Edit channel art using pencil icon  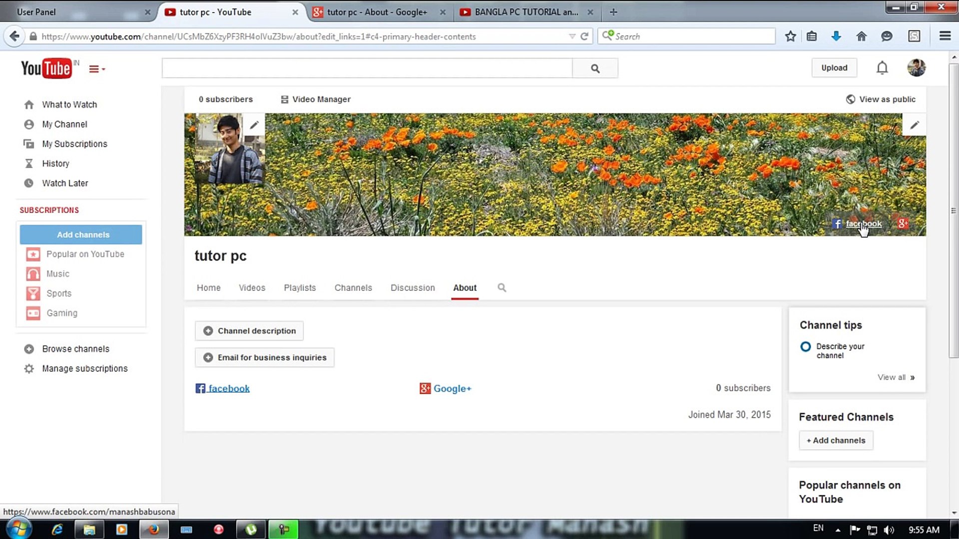coord(915,124)
